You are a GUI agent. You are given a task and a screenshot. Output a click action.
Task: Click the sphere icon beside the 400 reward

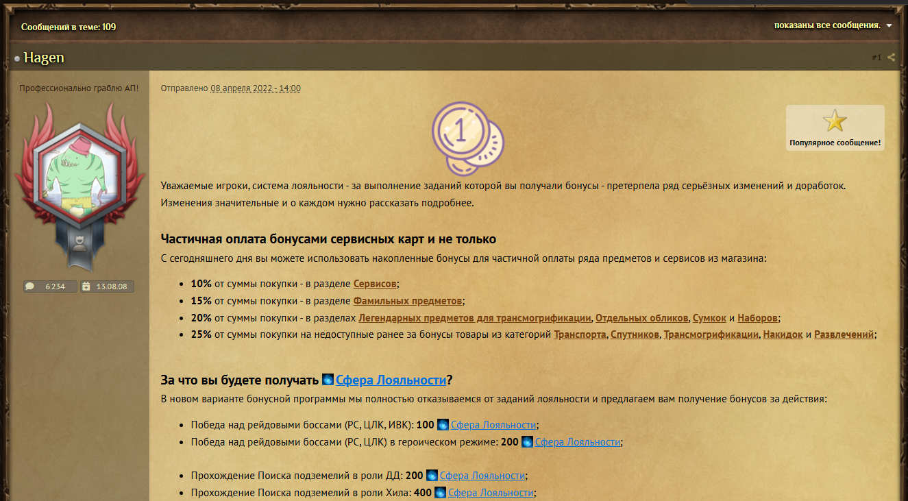(x=440, y=493)
